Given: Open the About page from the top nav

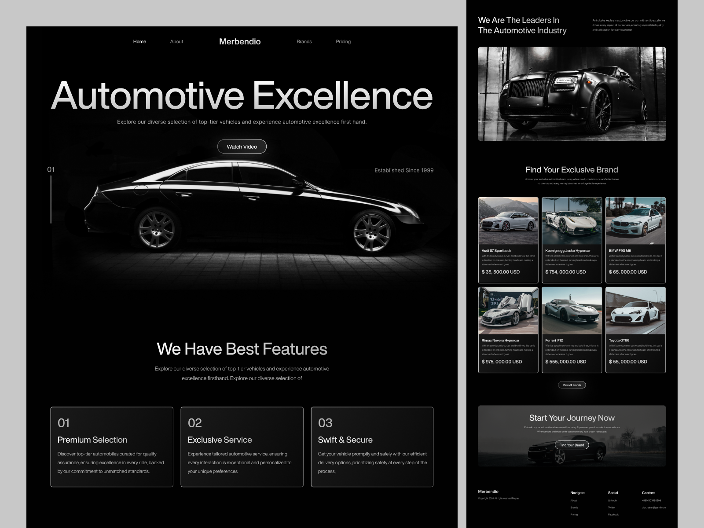Looking at the screenshot, I should pos(177,41).
